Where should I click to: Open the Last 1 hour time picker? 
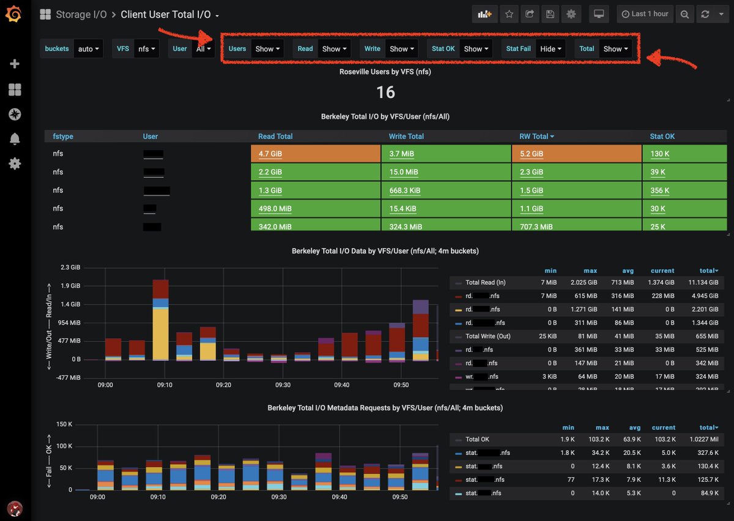(x=645, y=14)
